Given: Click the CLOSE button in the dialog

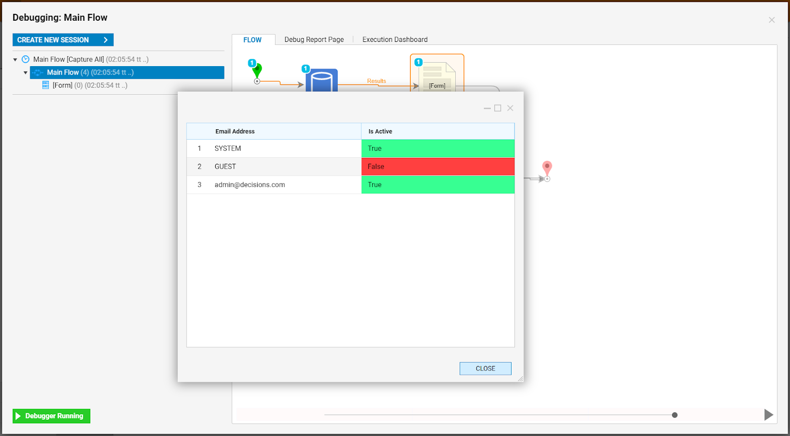Looking at the screenshot, I should 485,368.
